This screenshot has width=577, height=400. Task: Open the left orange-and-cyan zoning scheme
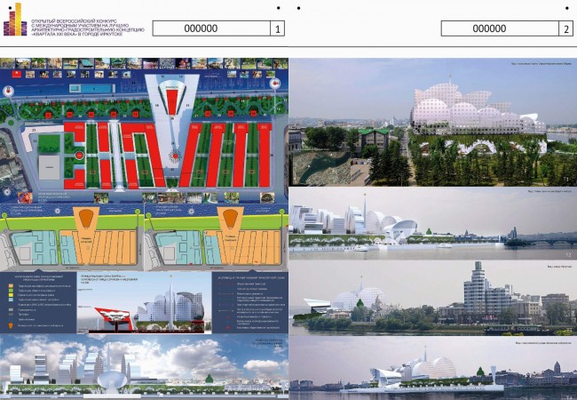pos(72,237)
